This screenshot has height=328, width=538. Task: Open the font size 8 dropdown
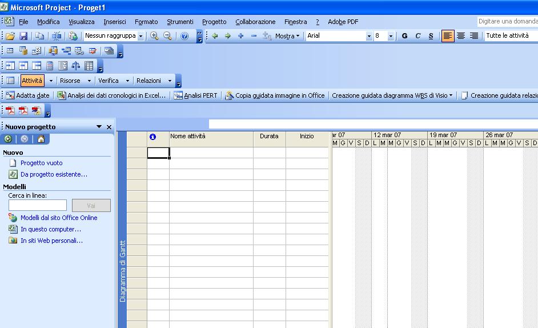coord(391,36)
